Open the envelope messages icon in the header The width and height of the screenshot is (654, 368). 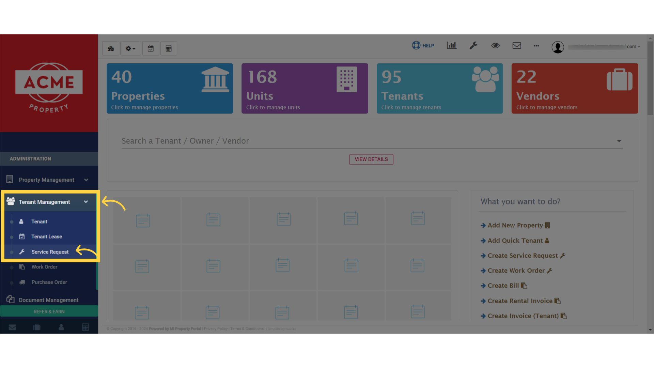coord(517,45)
